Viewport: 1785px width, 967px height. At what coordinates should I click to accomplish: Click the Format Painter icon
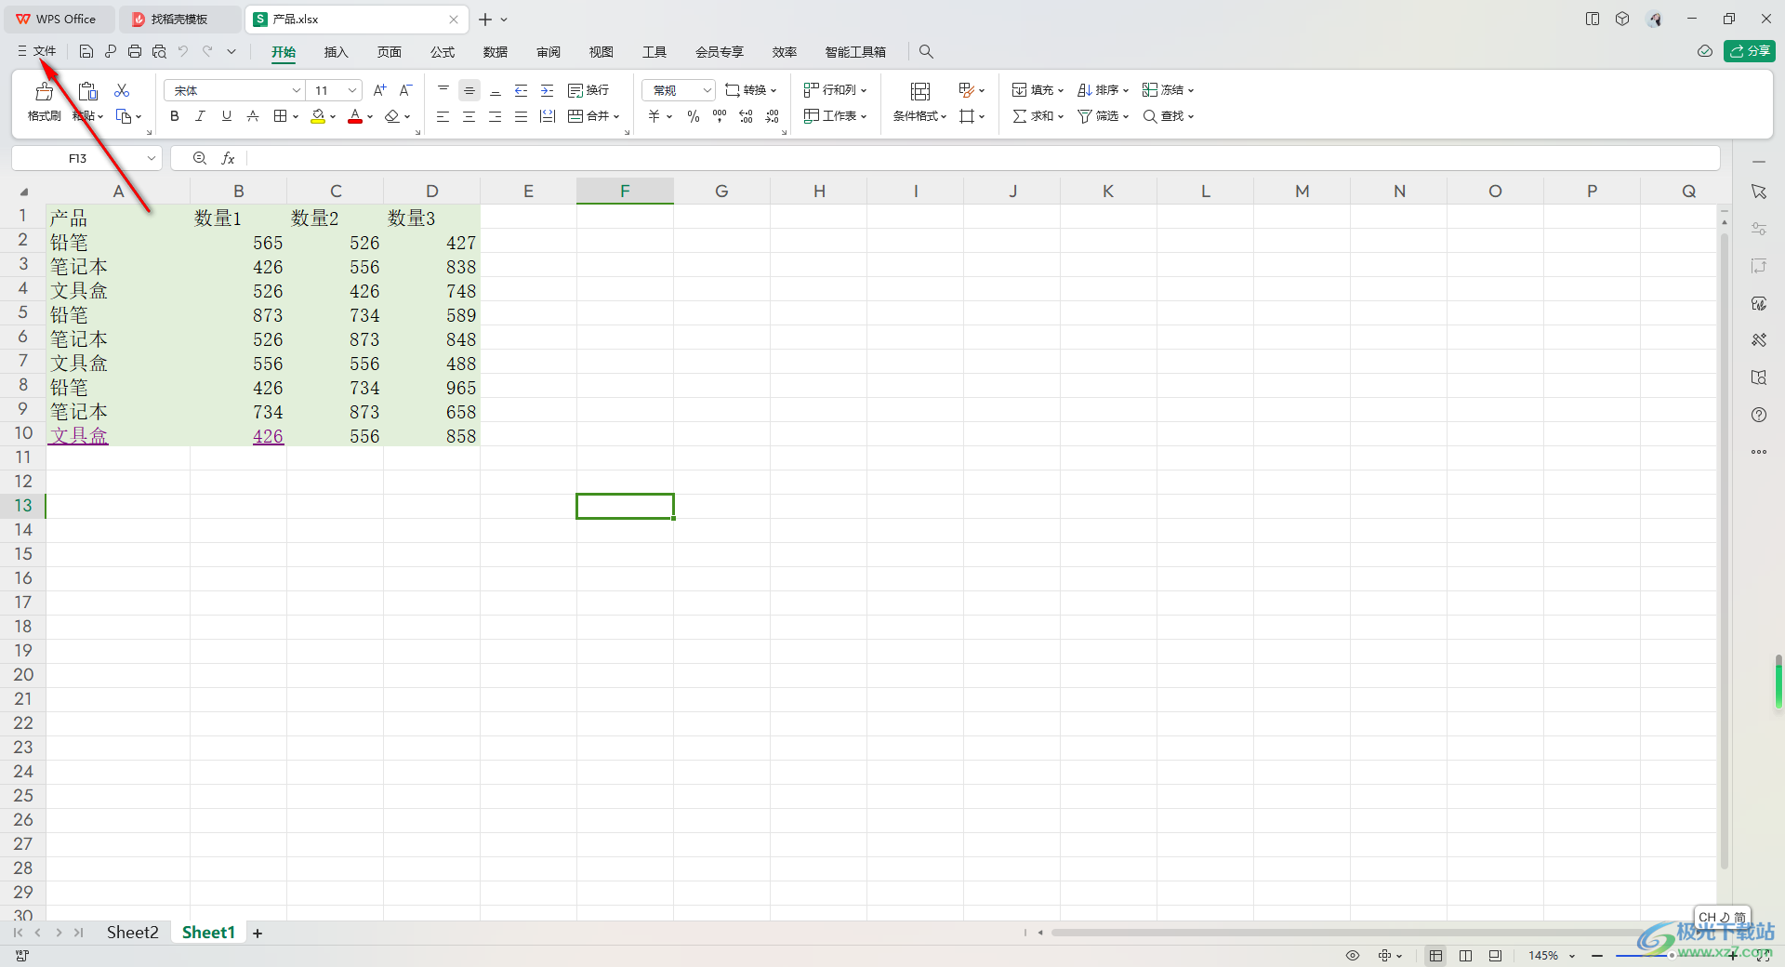click(44, 91)
